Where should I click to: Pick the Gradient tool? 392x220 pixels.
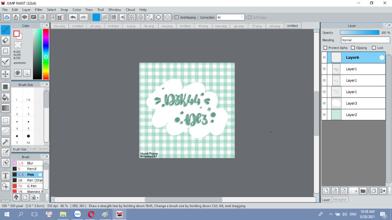5,108
